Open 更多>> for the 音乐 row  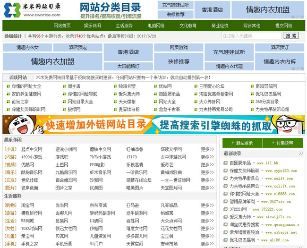[207, 172]
